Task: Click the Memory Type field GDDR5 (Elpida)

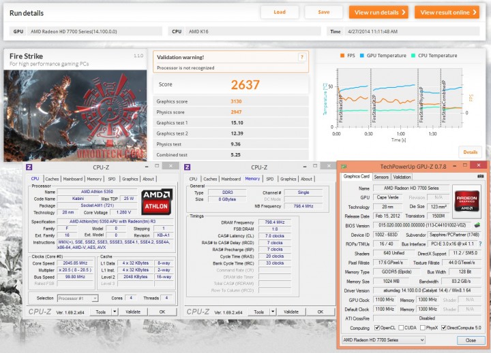Action: point(396,272)
